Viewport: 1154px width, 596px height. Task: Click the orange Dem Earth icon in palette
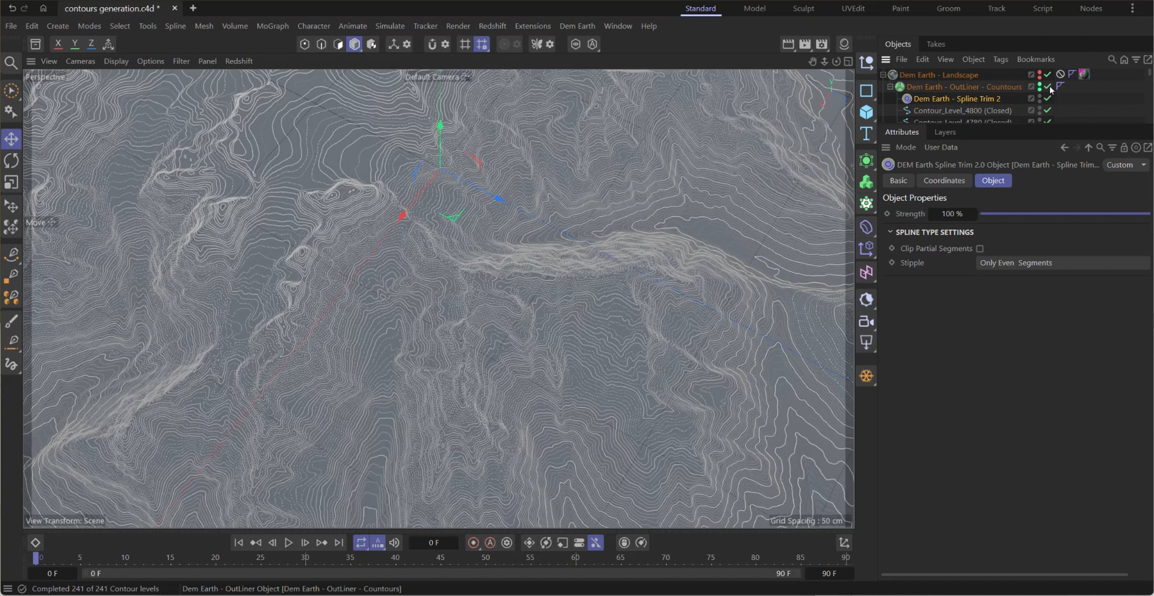point(866,376)
